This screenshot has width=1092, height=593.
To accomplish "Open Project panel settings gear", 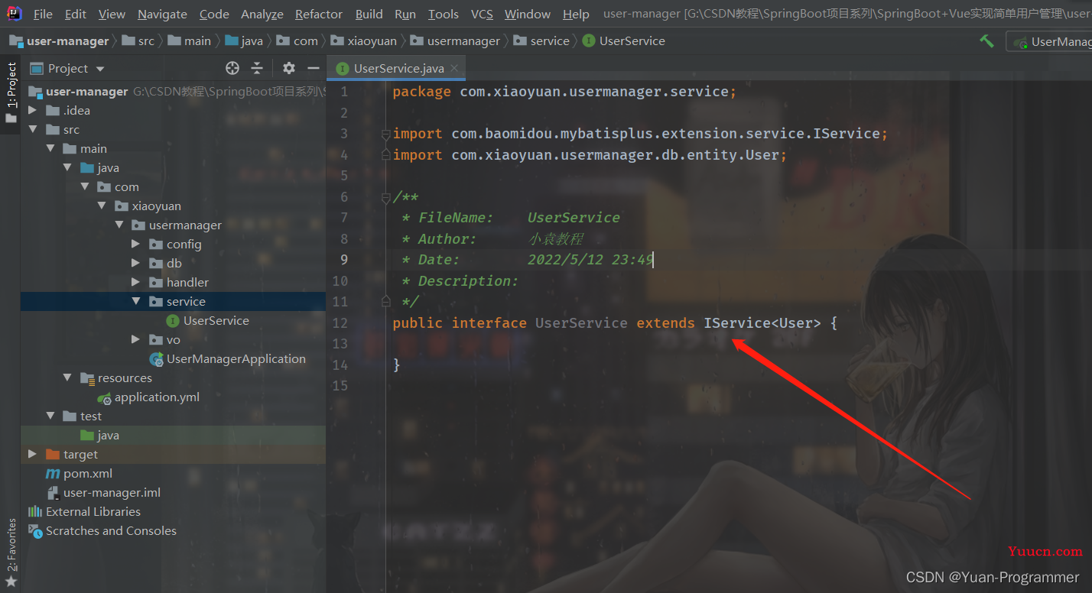I will 288,68.
